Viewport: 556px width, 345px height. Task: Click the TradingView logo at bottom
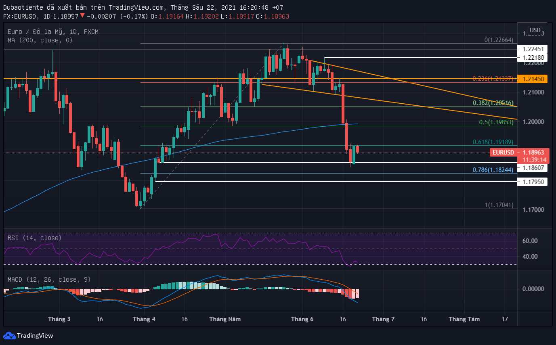click(28, 336)
